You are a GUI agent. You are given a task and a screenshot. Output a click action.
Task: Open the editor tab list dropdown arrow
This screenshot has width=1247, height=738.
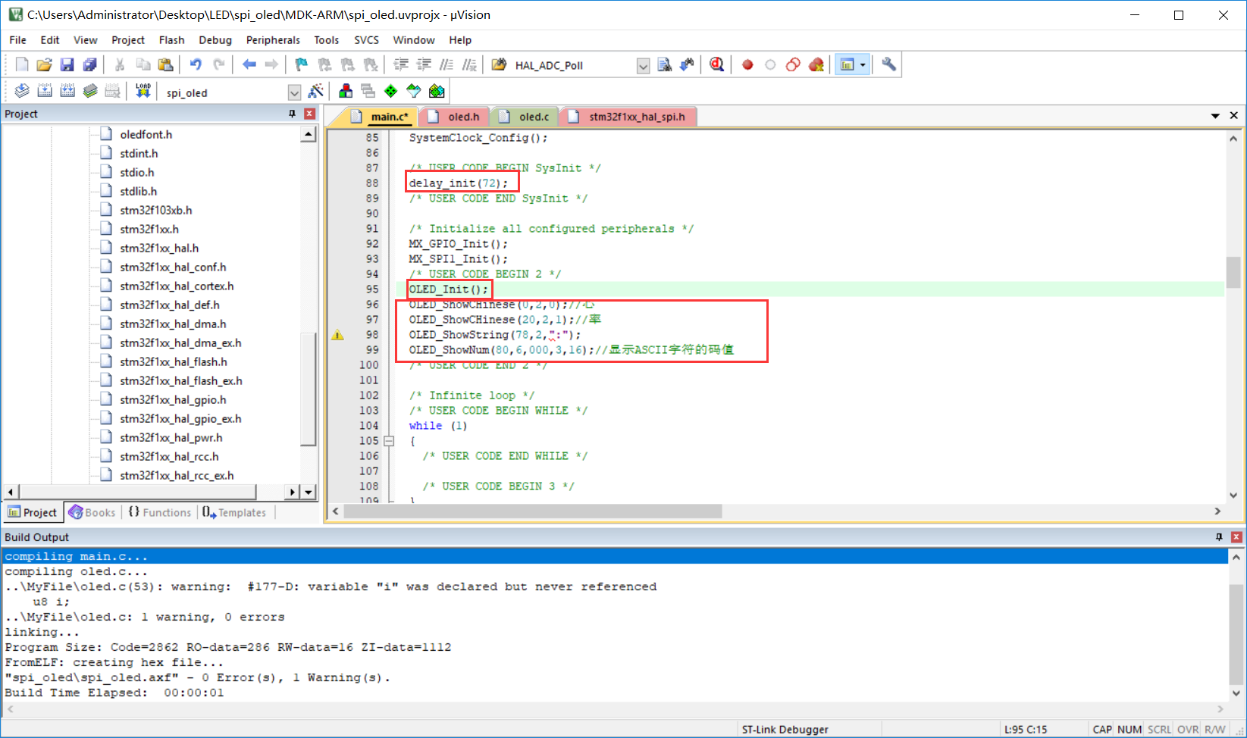click(1215, 116)
